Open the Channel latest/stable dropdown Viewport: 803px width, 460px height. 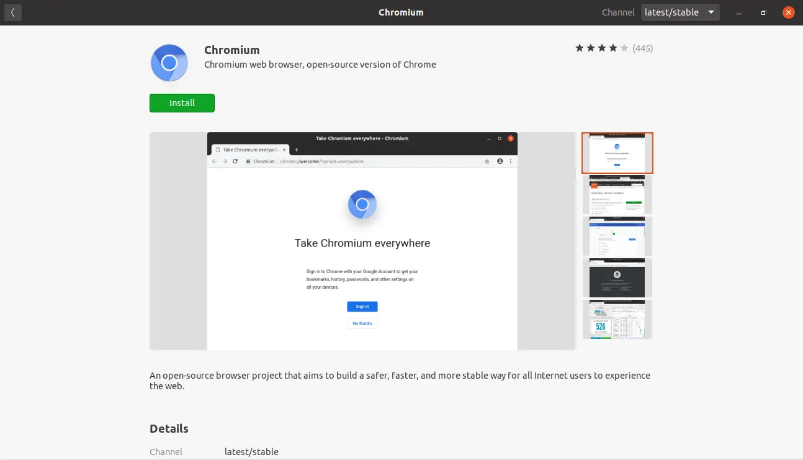tap(680, 12)
